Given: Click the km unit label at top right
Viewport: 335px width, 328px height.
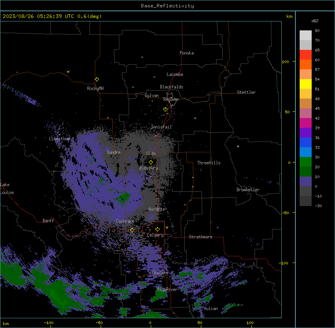Looking at the screenshot, I should 289,16.
